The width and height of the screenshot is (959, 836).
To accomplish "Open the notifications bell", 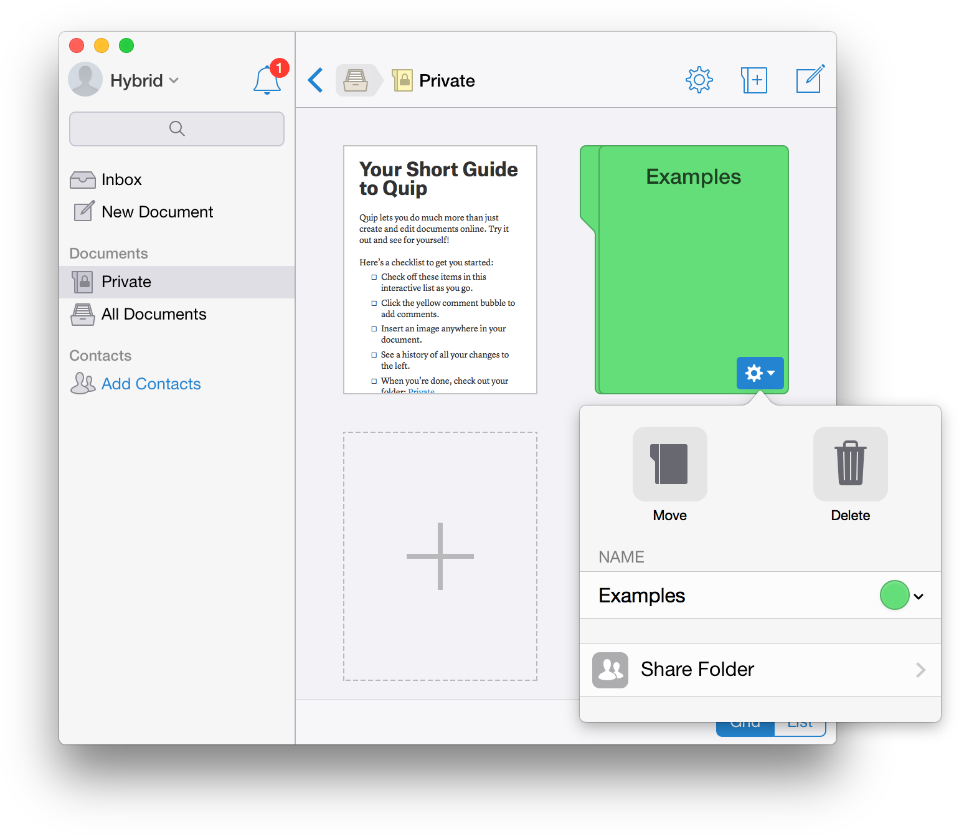I will (267, 80).
